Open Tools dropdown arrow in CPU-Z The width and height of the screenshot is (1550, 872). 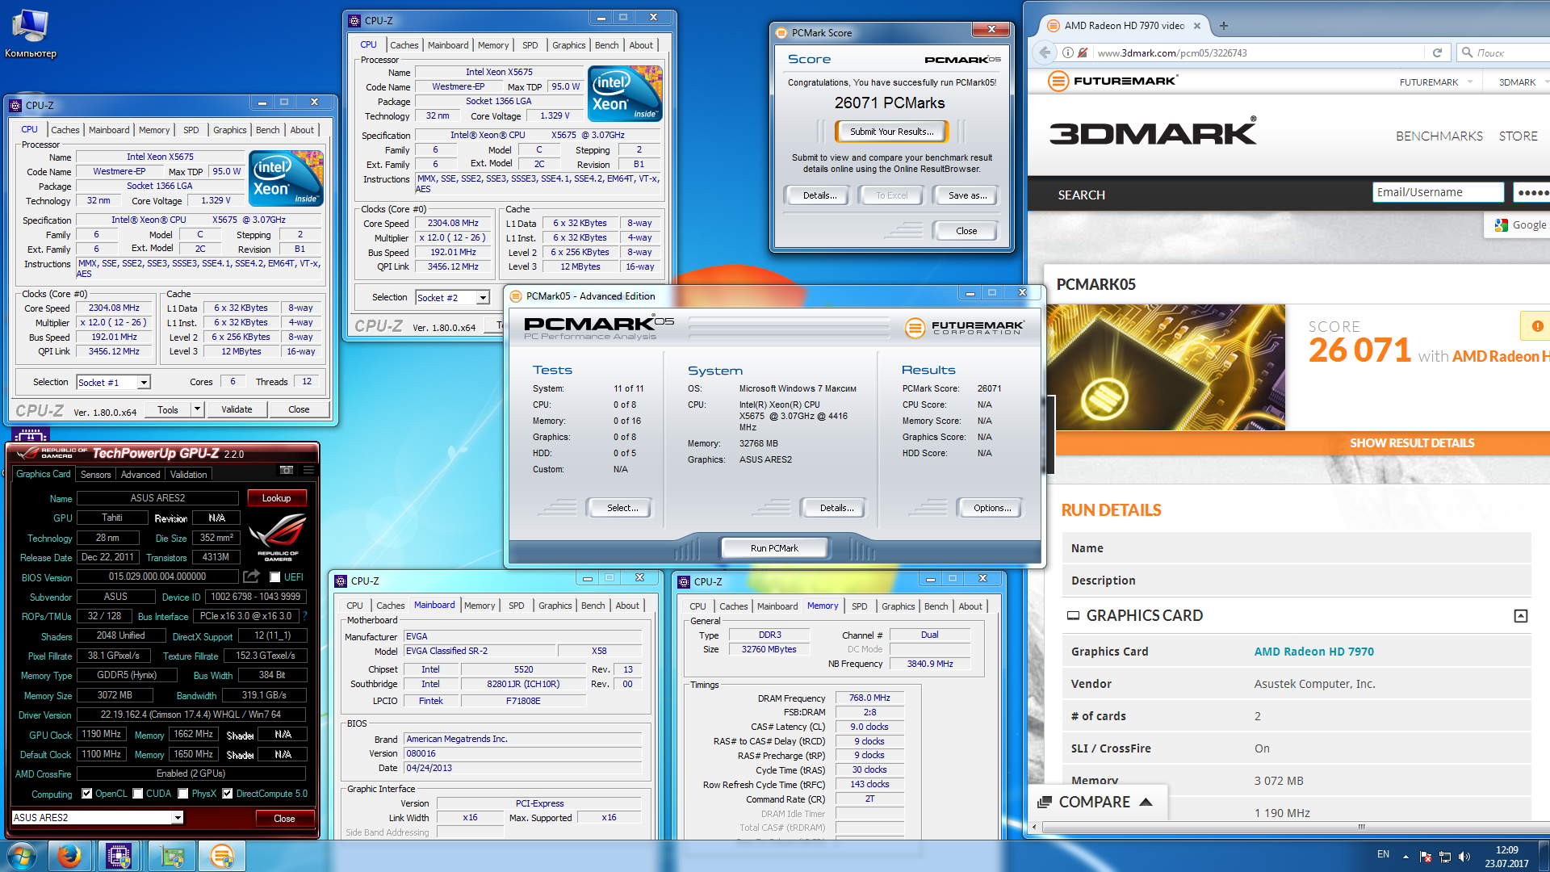[197, 409]
